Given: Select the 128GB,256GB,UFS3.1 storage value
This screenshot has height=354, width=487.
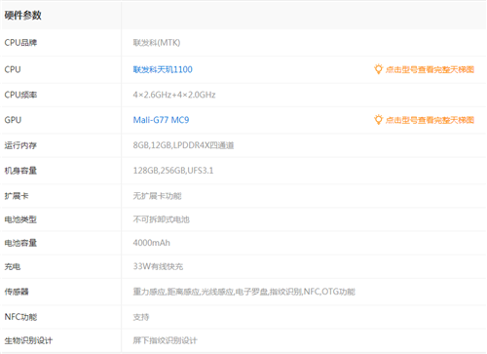Looking at the screenshot, I should [x=173, y=171].
